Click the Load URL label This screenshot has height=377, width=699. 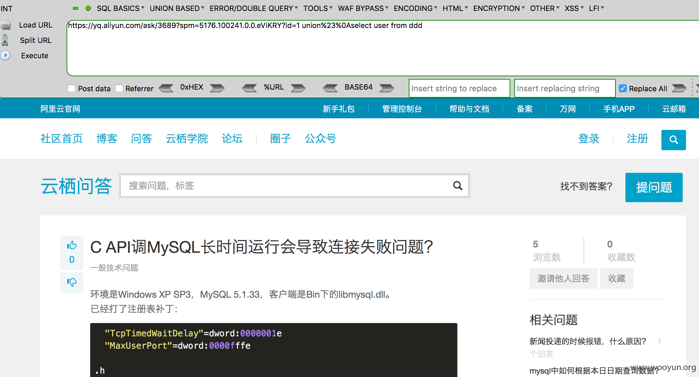[36, 25]
